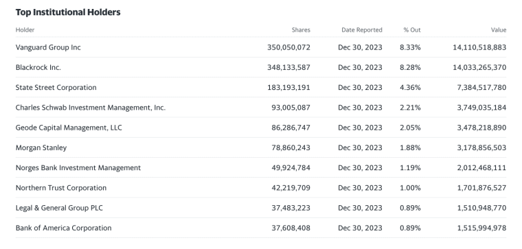Click the % Out column header

coord(412,30)
